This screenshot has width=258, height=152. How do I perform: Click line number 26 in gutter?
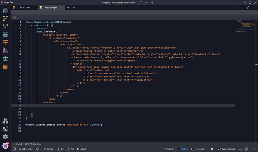coord(19,105)
